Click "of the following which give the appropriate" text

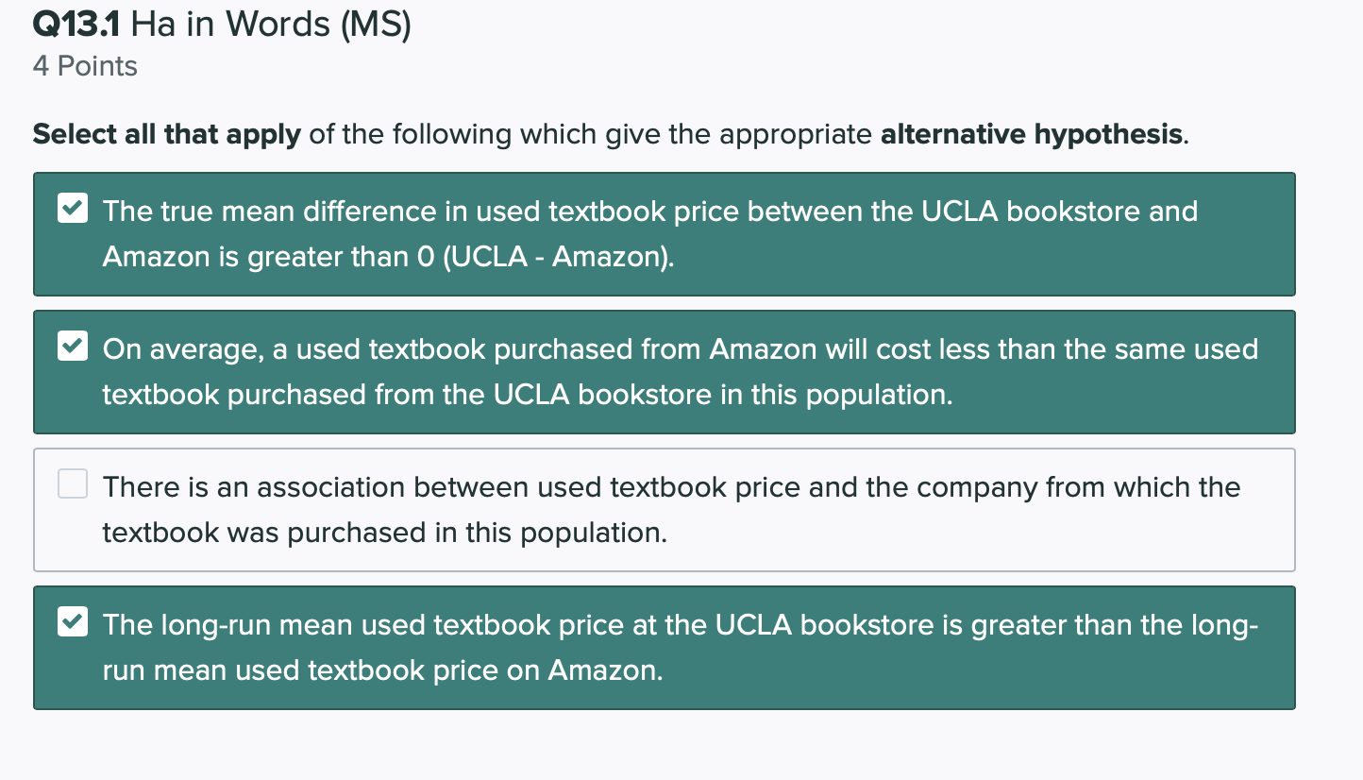[590, 134]
